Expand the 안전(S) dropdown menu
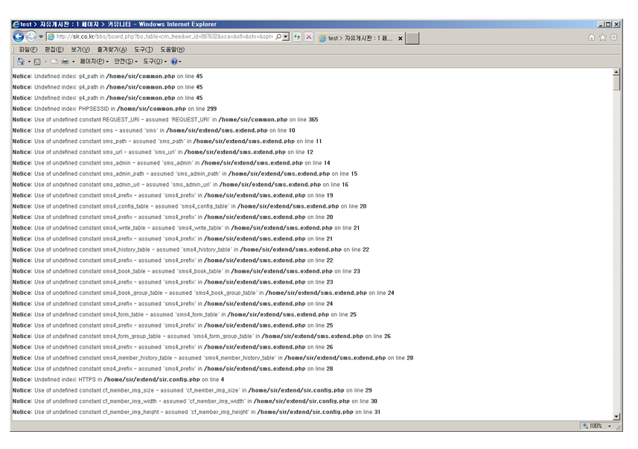 point(125,61)
